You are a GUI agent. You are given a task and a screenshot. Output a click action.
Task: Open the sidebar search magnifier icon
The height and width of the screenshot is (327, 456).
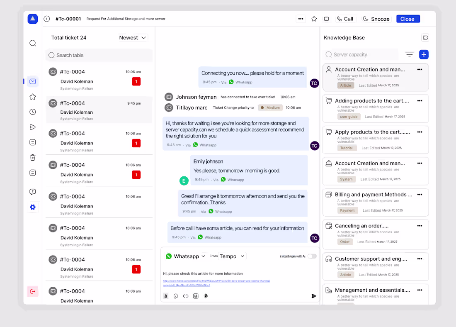33,43
